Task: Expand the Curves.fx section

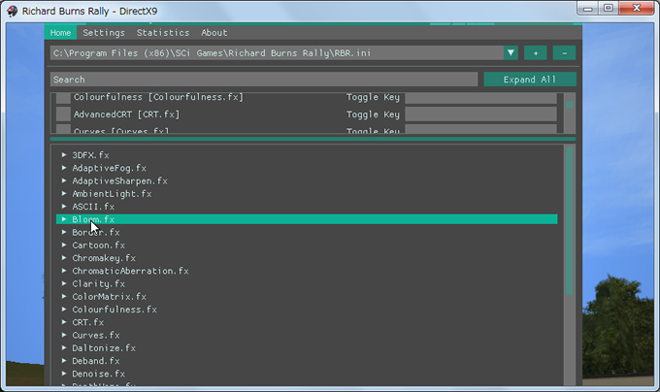Action: (64, 335)
